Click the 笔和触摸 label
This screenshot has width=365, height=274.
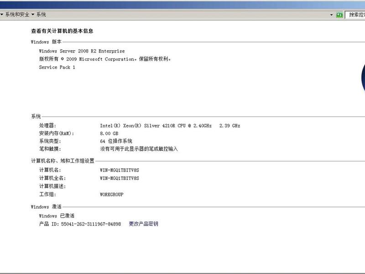point(50,149)
